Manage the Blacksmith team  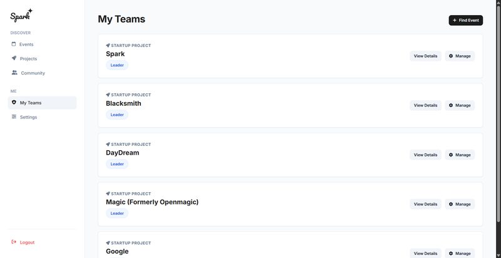[460, 105]
